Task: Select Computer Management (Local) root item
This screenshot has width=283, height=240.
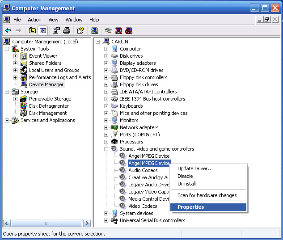Action: 45,42
